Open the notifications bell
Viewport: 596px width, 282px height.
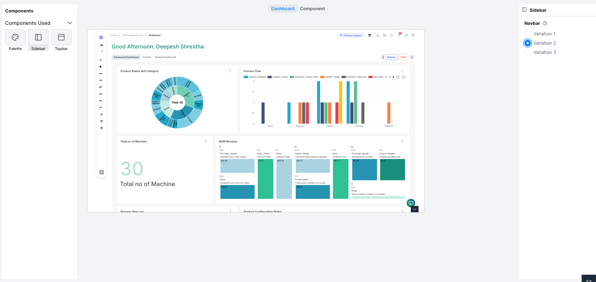(399, 35)
